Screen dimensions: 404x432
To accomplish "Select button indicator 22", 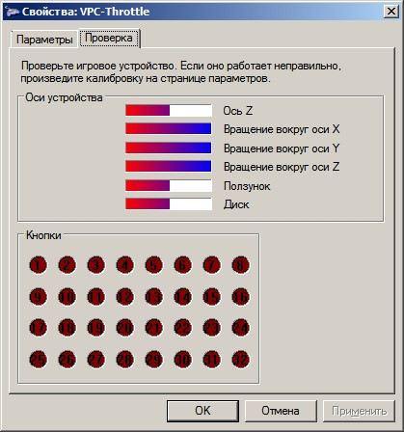I will click(183, 328).
